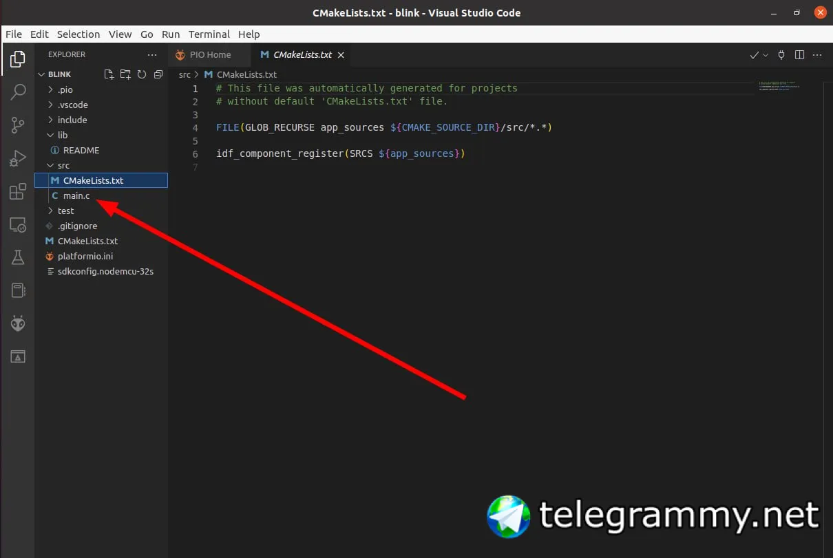Open editor more actions ellipsis

click(x=818, y=55)
